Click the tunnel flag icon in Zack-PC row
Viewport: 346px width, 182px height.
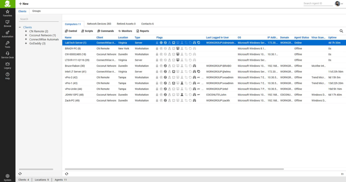click(x=195, y=100)
